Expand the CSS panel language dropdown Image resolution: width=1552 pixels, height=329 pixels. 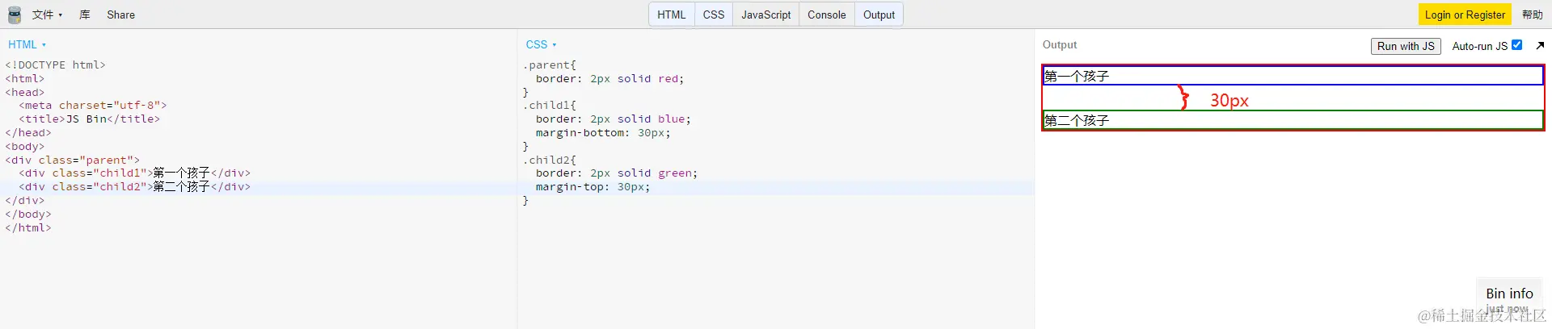pyautogui.click(x=541, y=44)
